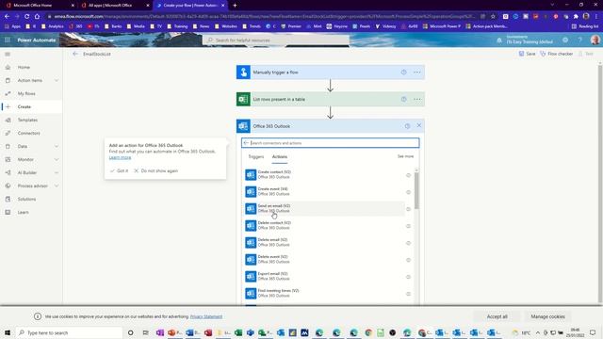Click Do not show again in tip
Viewport: 603px width, 339px height.
click(155, 170)
